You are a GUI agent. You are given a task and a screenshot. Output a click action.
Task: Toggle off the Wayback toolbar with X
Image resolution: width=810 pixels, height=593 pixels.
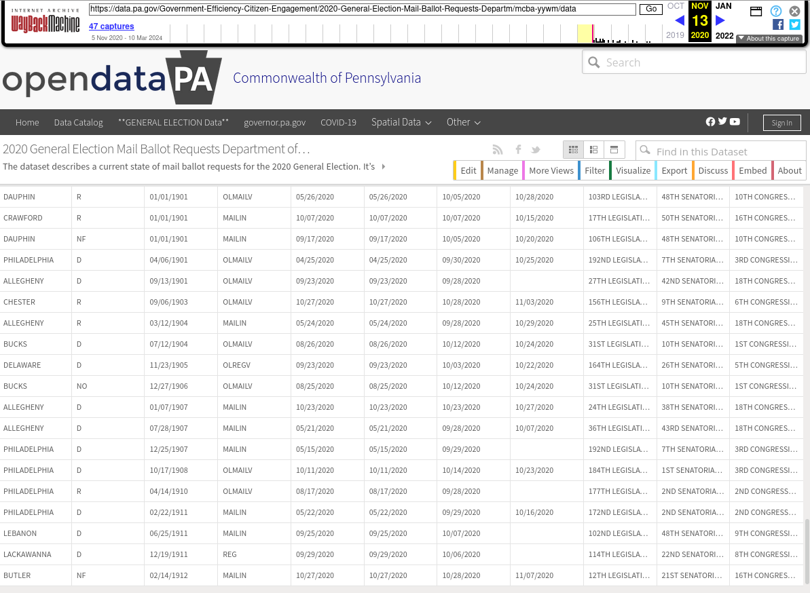click(x=794, y=11)
